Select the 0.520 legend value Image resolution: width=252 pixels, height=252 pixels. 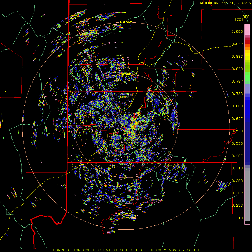pos(237,144)
